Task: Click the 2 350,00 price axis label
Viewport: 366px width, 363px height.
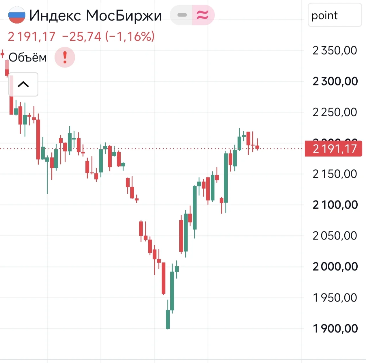Action: pyautogui.click(x=335, y=50)
